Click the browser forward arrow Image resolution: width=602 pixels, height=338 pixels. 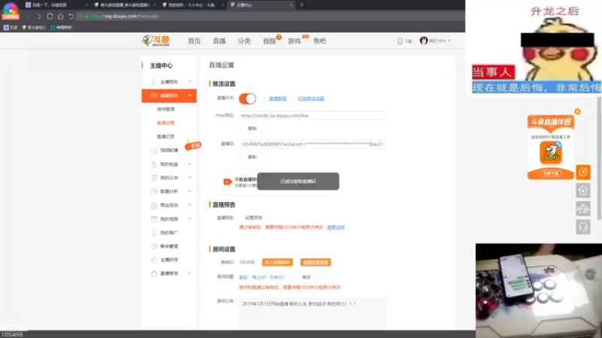coord(39,17)
